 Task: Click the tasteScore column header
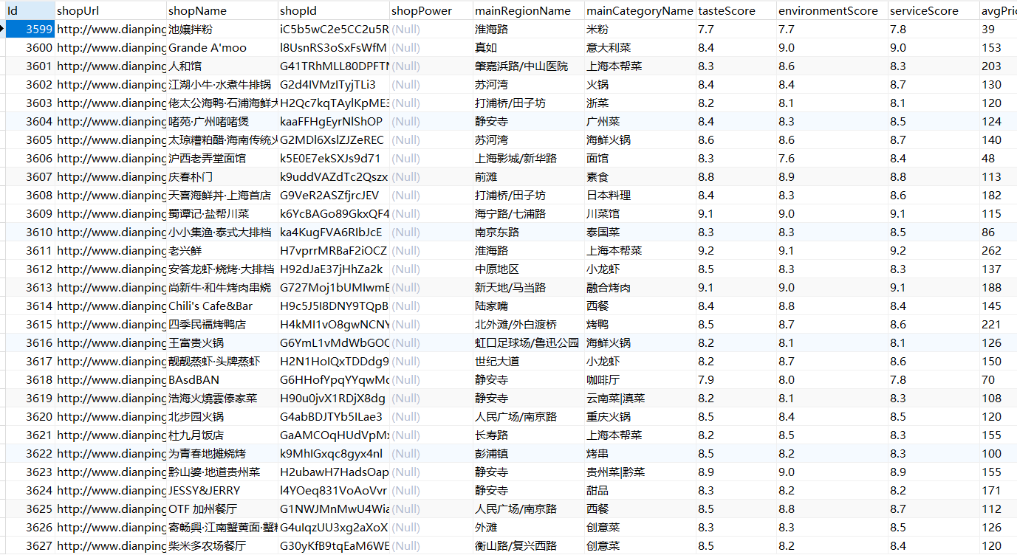click(736, 10)
